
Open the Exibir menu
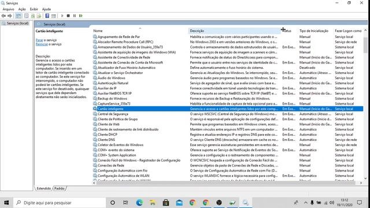34,9
